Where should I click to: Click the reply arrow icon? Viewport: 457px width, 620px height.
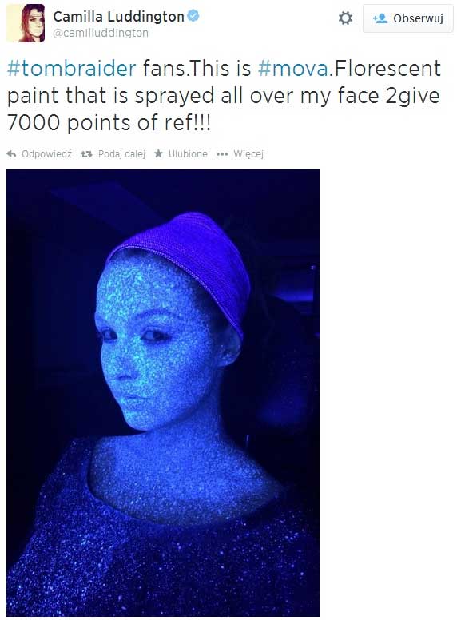11,154
